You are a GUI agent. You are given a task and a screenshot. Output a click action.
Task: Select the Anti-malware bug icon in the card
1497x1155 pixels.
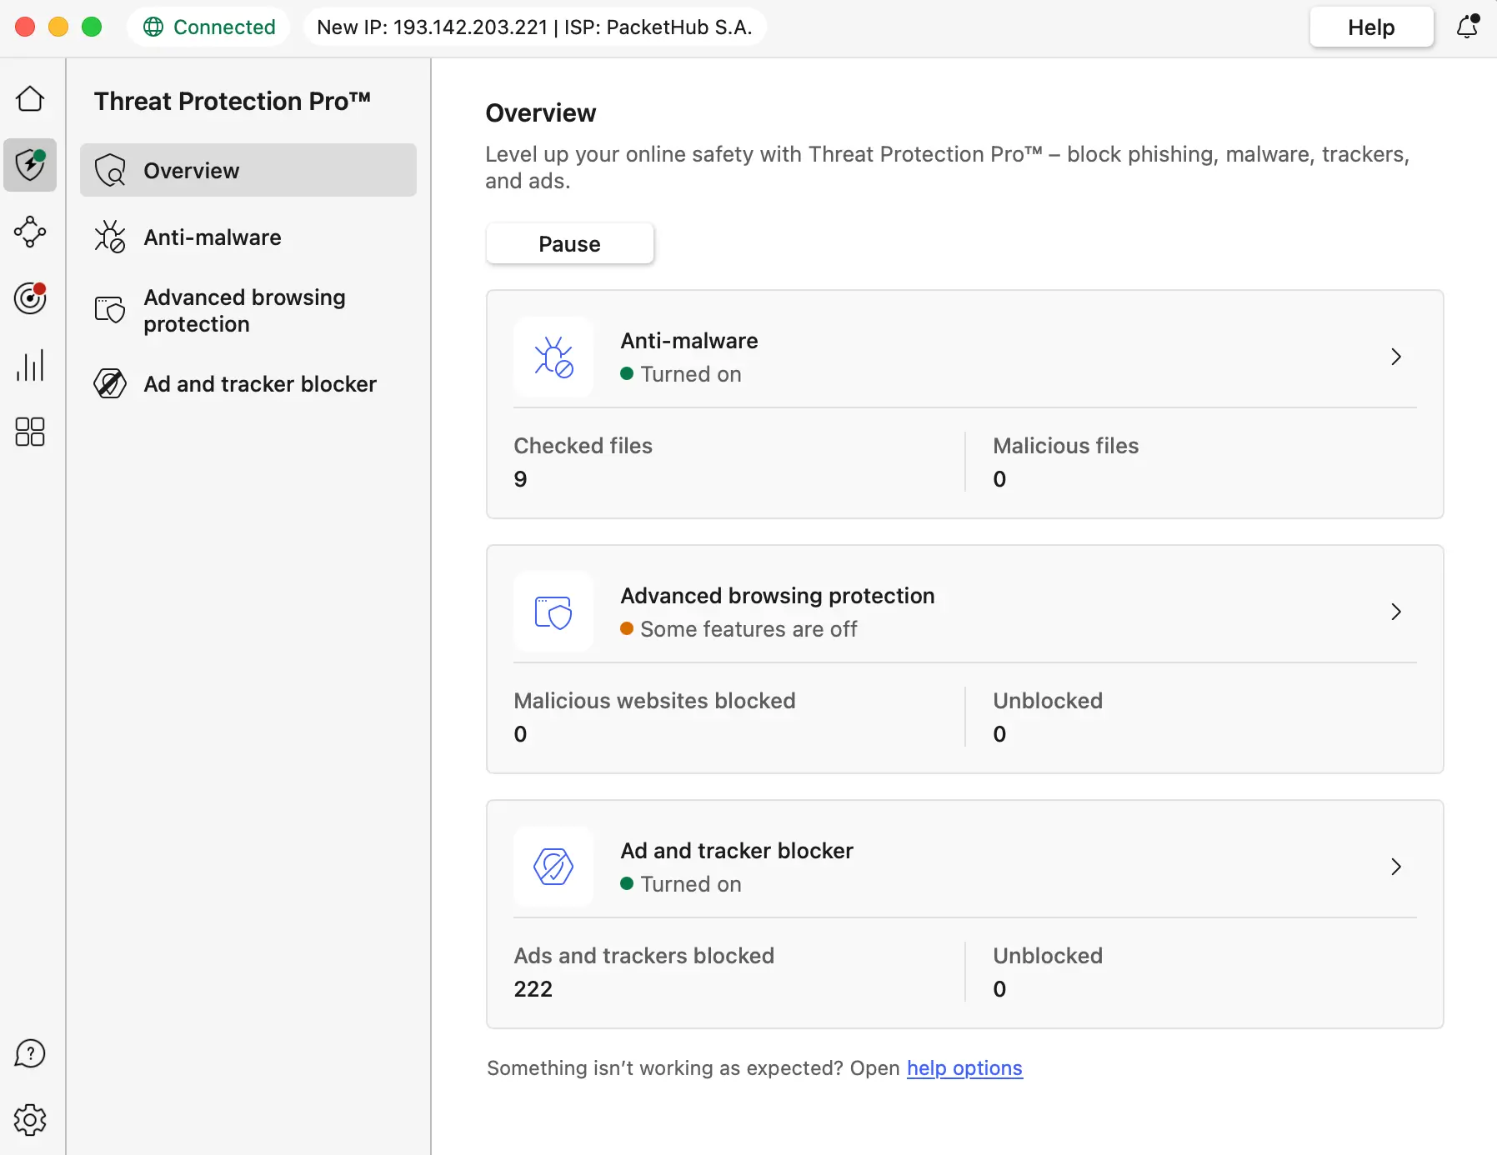pos(553,357)
